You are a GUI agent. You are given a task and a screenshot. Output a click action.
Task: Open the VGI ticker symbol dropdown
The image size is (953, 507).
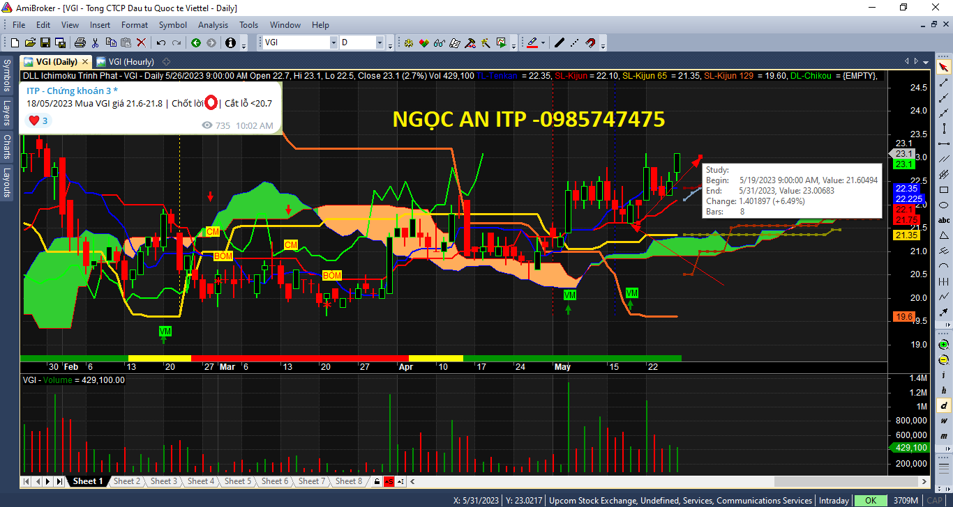coord(333,42)
